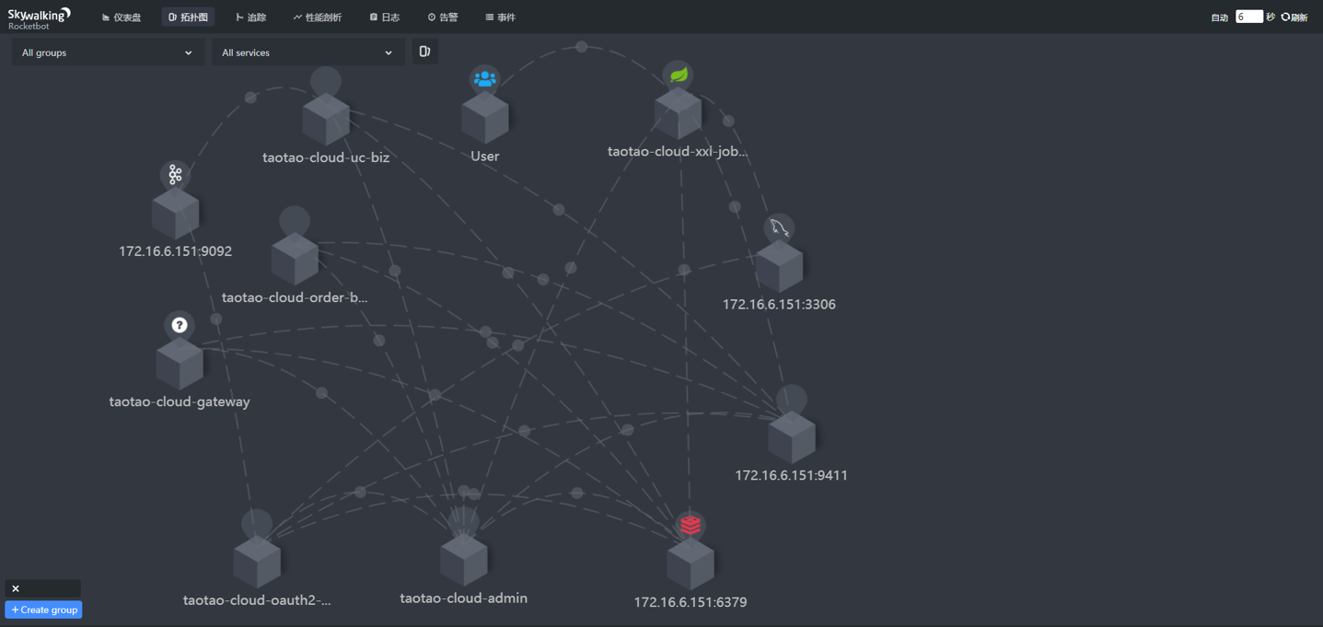Screen dimensions: 1323x627
Task: Click the blue users icon above User
Action: tap(485, 79)
